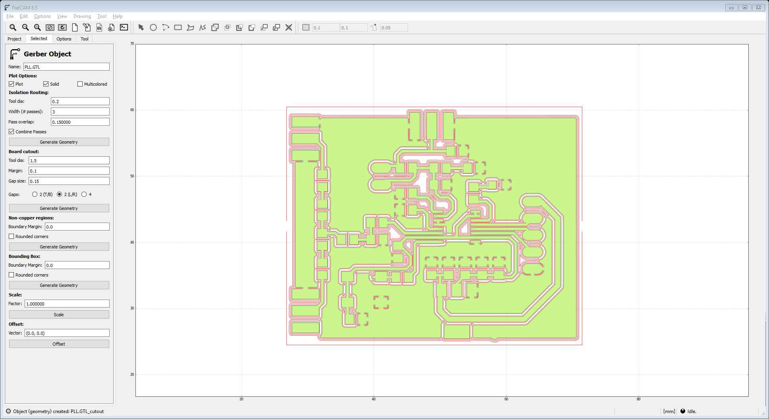Screen dimensions: 769x419
Task: Click the Replot toolbar icon
Action: pyautogui.click(x=63, y=27)
